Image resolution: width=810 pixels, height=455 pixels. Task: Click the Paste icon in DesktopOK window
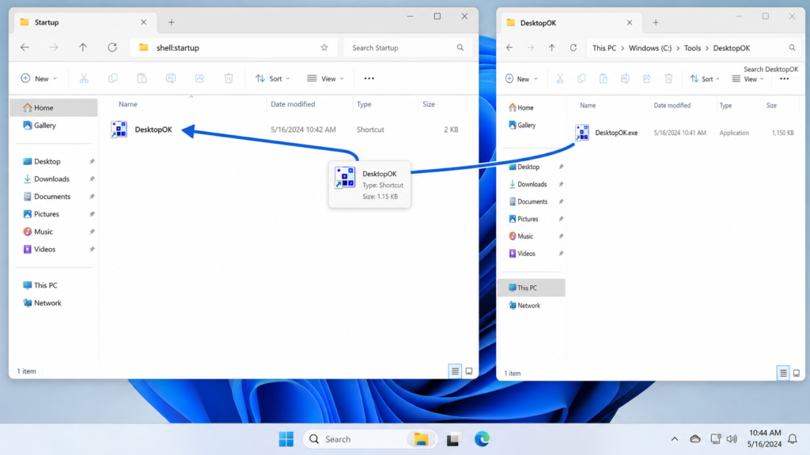[x=604, y=79]
